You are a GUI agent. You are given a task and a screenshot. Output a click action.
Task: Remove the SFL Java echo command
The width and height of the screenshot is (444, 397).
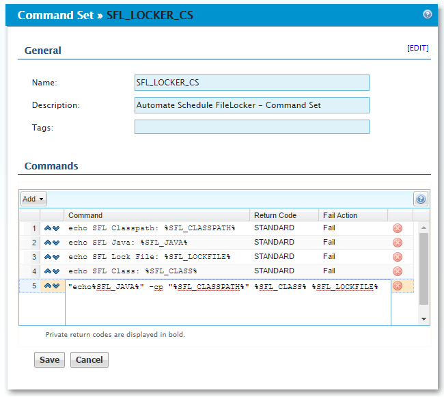pos(398,243)
